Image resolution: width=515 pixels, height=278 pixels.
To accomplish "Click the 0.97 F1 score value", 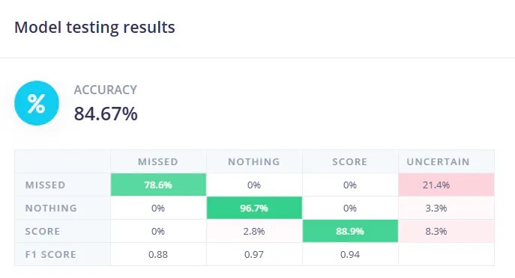I will pyautogui.click(x=254, y=254).
